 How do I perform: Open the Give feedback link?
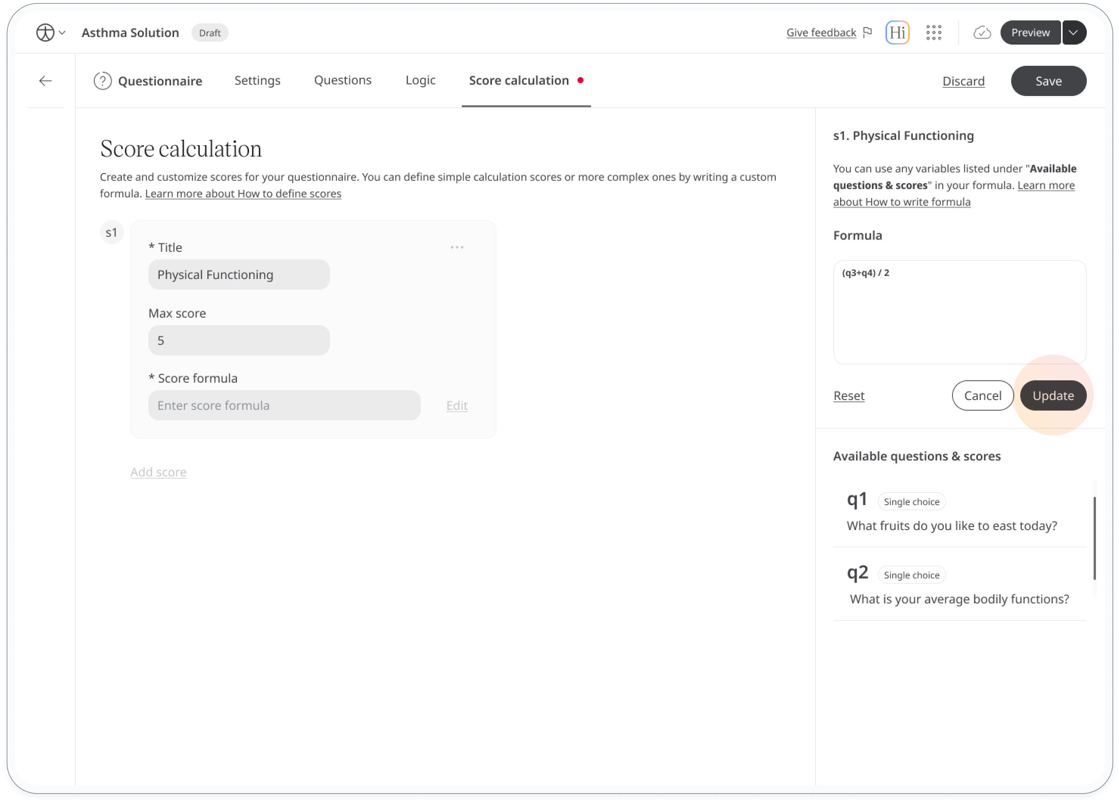click(x=821, y=33)
